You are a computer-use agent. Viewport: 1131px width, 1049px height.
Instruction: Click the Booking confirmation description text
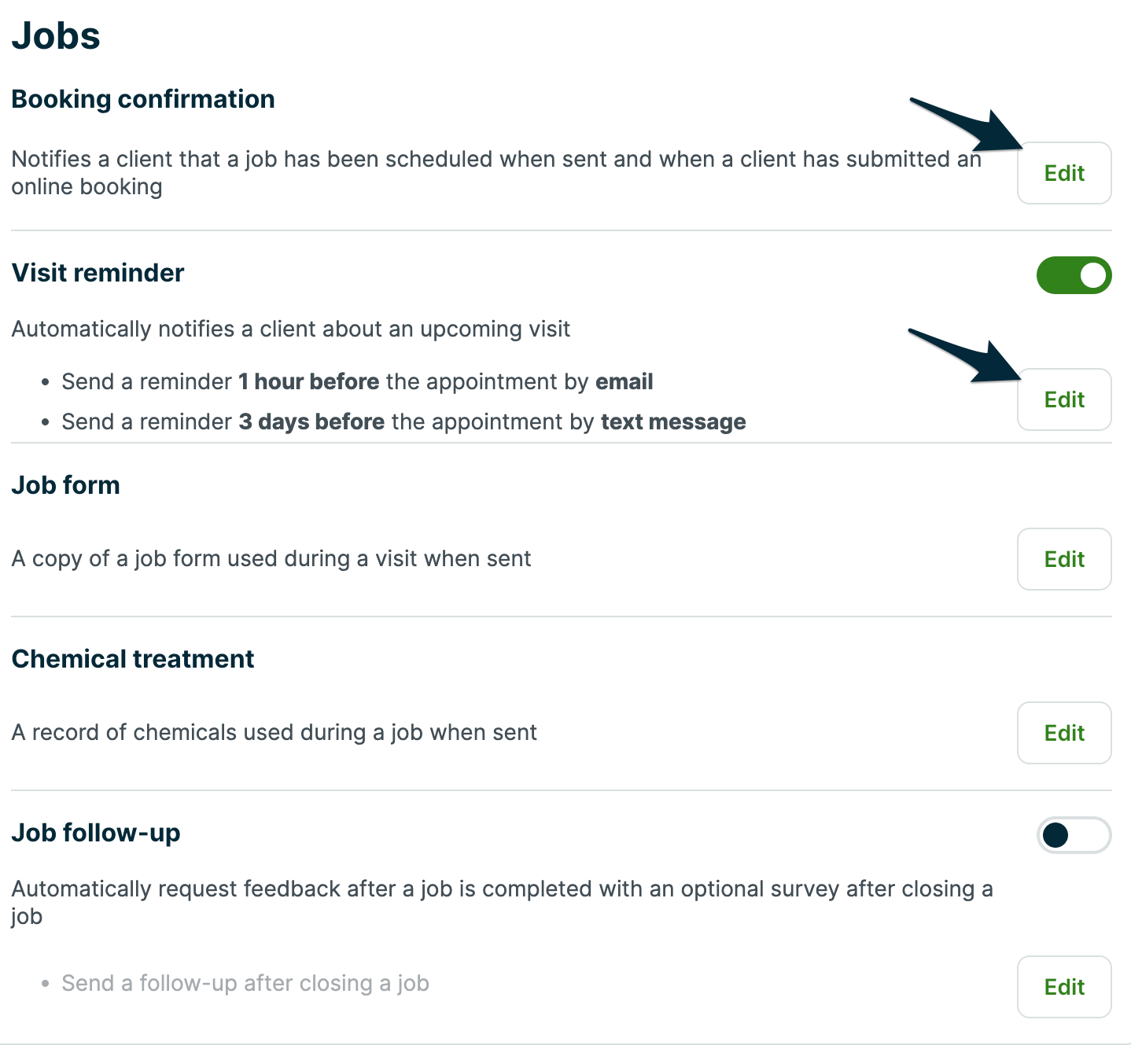(x=496, y=172)
